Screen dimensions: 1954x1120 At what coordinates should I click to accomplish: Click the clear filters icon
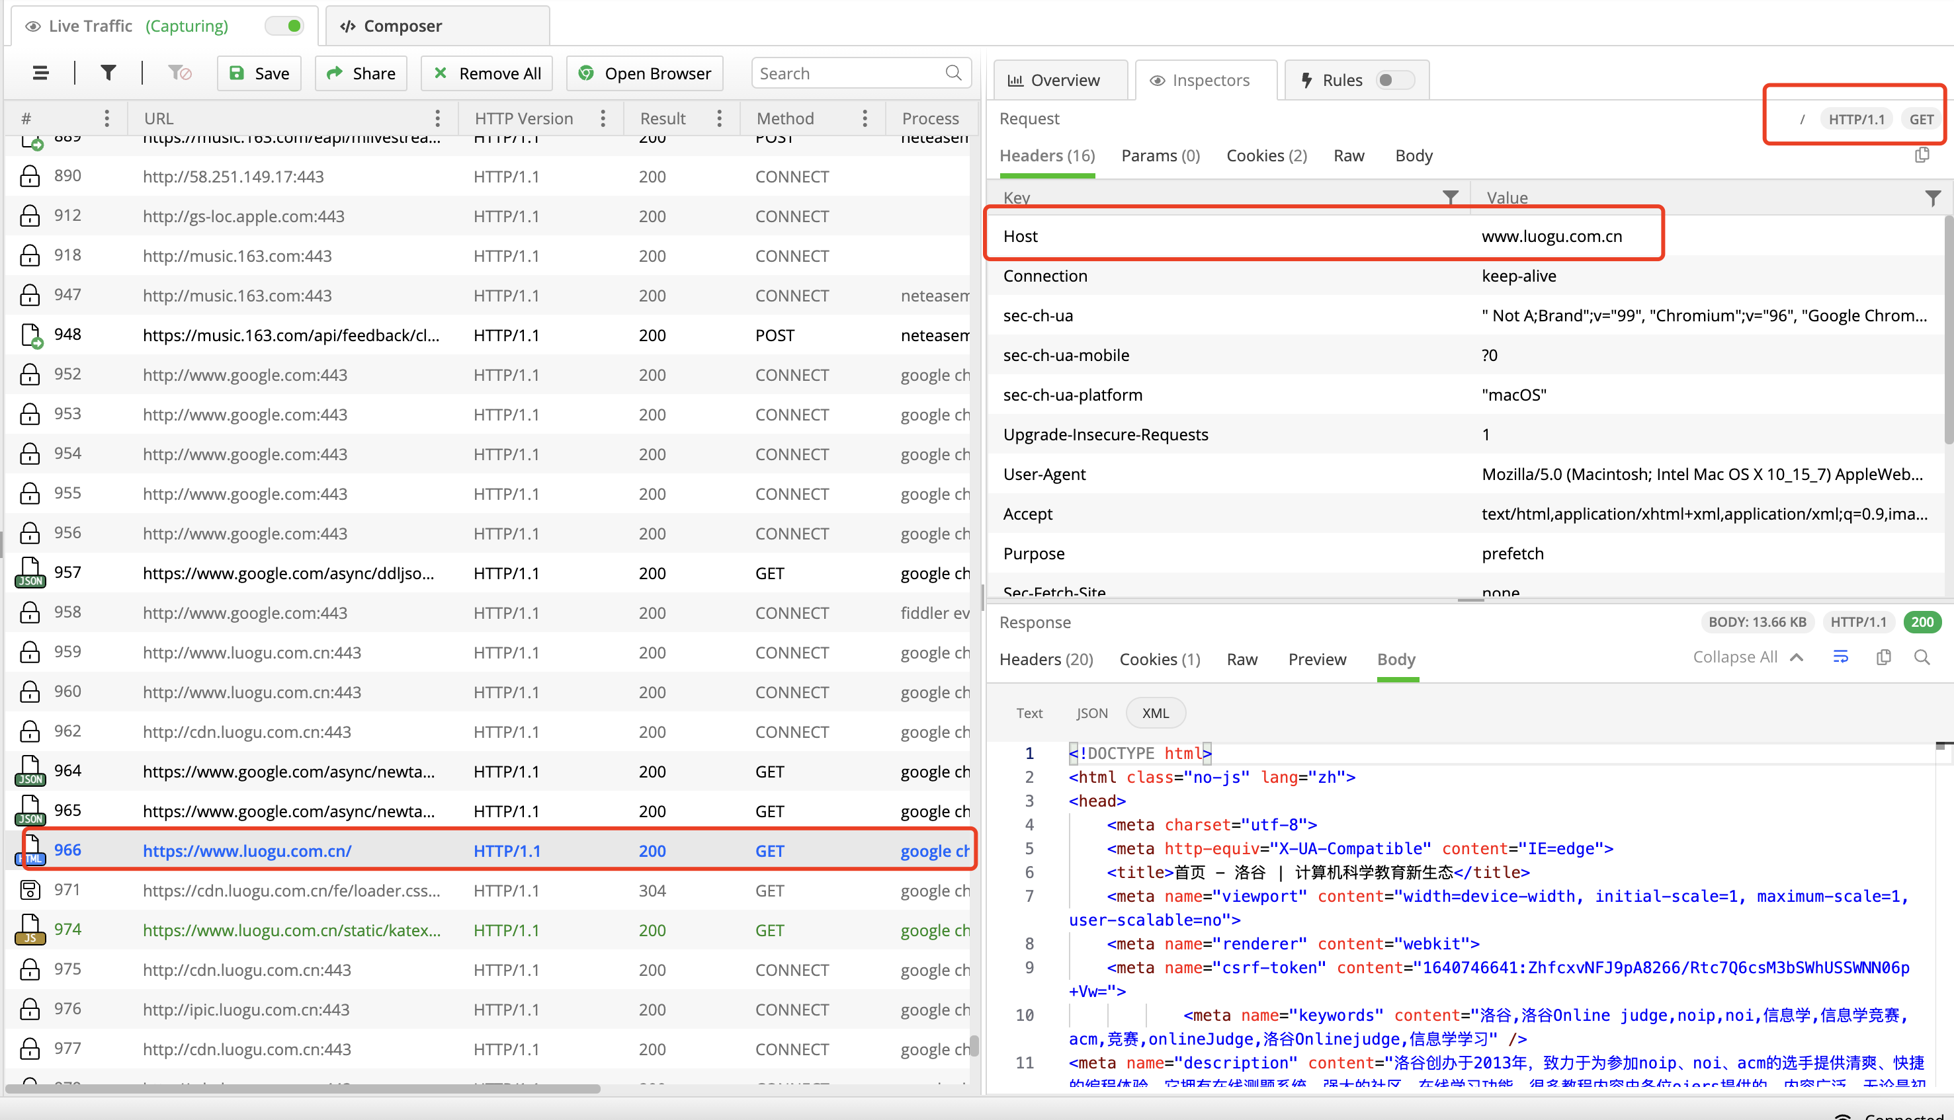(179, 73)
